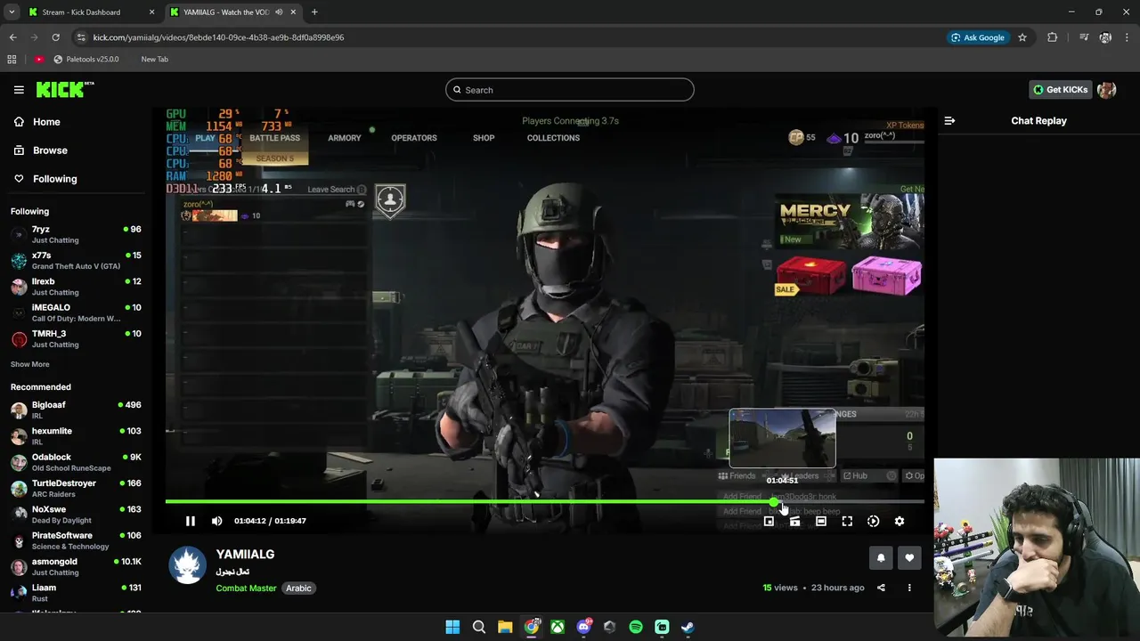Open PirateSoftware recommended channel

pyautogui.click(x=76, y=540)
